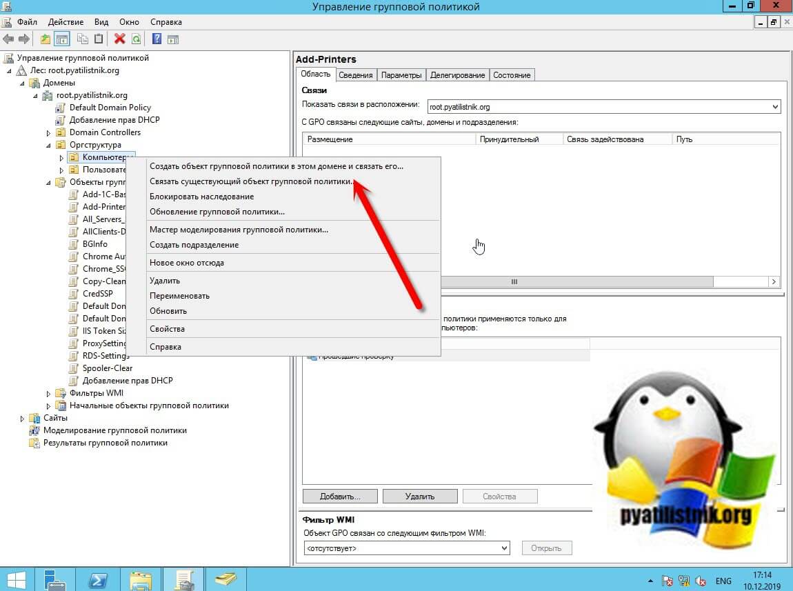The image size is (793, 591).
Task: Click the green Refresh toolbar icon
Action: click(136, 39)
